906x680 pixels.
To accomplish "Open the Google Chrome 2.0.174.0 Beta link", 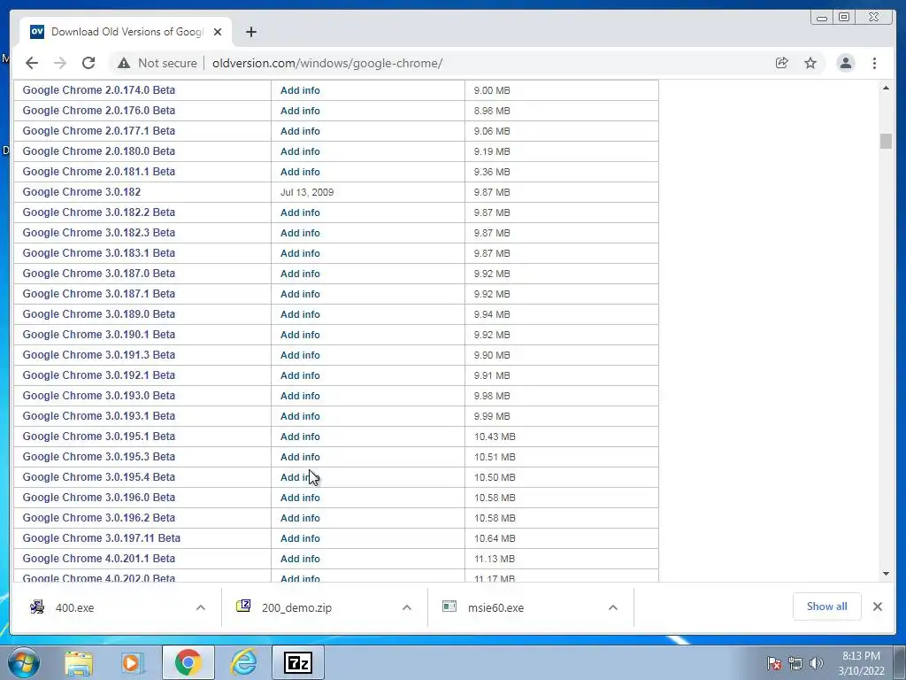I will (x=99, y=90).
